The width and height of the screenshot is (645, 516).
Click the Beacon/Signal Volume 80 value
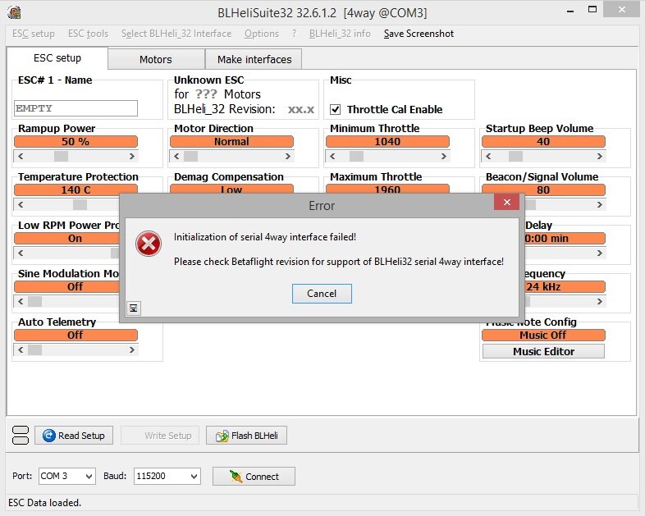[543, 190]
